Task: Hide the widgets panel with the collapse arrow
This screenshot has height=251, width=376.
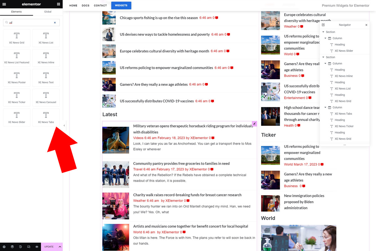Action: [64, 125]
